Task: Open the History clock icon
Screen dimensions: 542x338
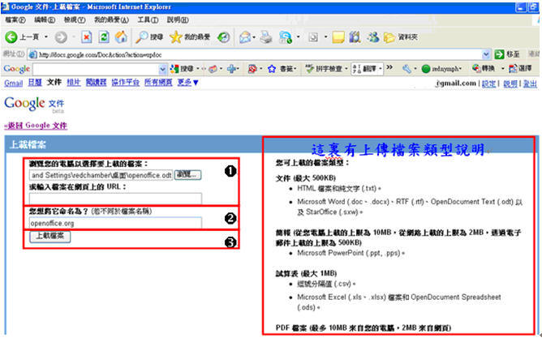Action: 223,37
